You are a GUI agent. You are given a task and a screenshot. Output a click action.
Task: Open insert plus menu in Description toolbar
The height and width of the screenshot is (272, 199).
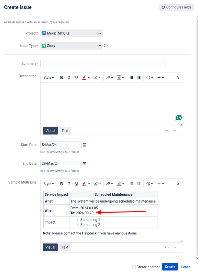tap(161, 78)
